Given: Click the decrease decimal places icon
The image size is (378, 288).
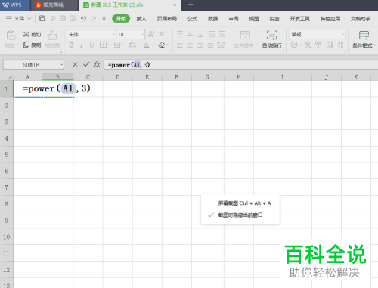Looking at the screenshot, I should [340, 45].
